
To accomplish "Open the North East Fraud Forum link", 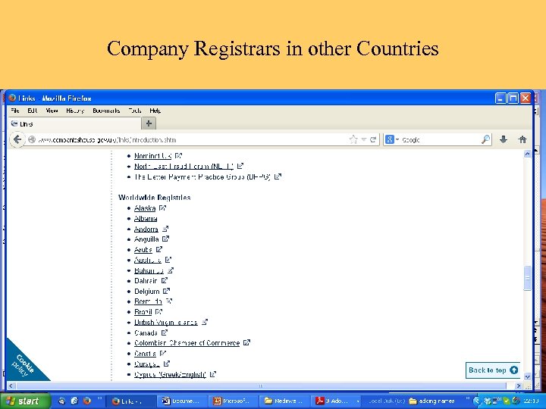I will [x=184, y=166].
